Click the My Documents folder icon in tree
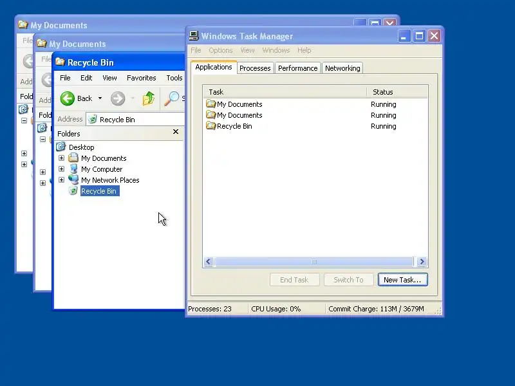The image size is (515, 386). [73, 158]
